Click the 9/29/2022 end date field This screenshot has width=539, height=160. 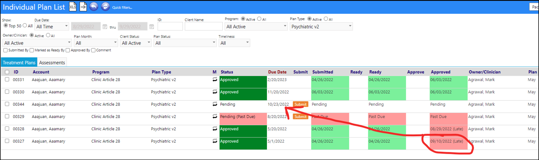point(133,26)
